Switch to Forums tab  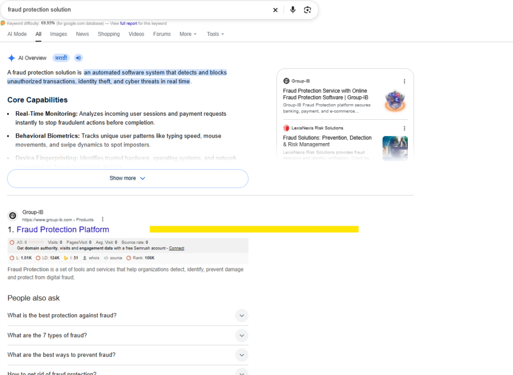tap(162, 34)
